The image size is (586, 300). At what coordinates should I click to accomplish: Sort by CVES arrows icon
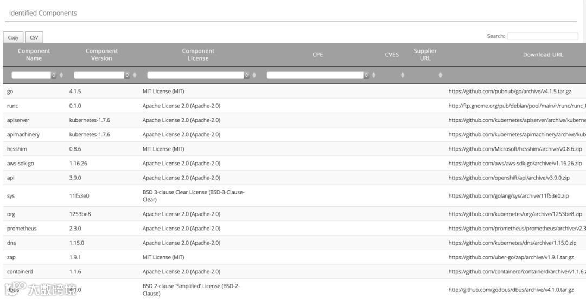(403, 75)
